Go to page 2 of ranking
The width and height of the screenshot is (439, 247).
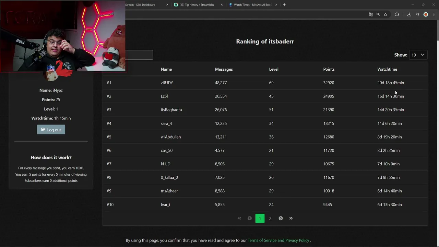tap(270, 218)
